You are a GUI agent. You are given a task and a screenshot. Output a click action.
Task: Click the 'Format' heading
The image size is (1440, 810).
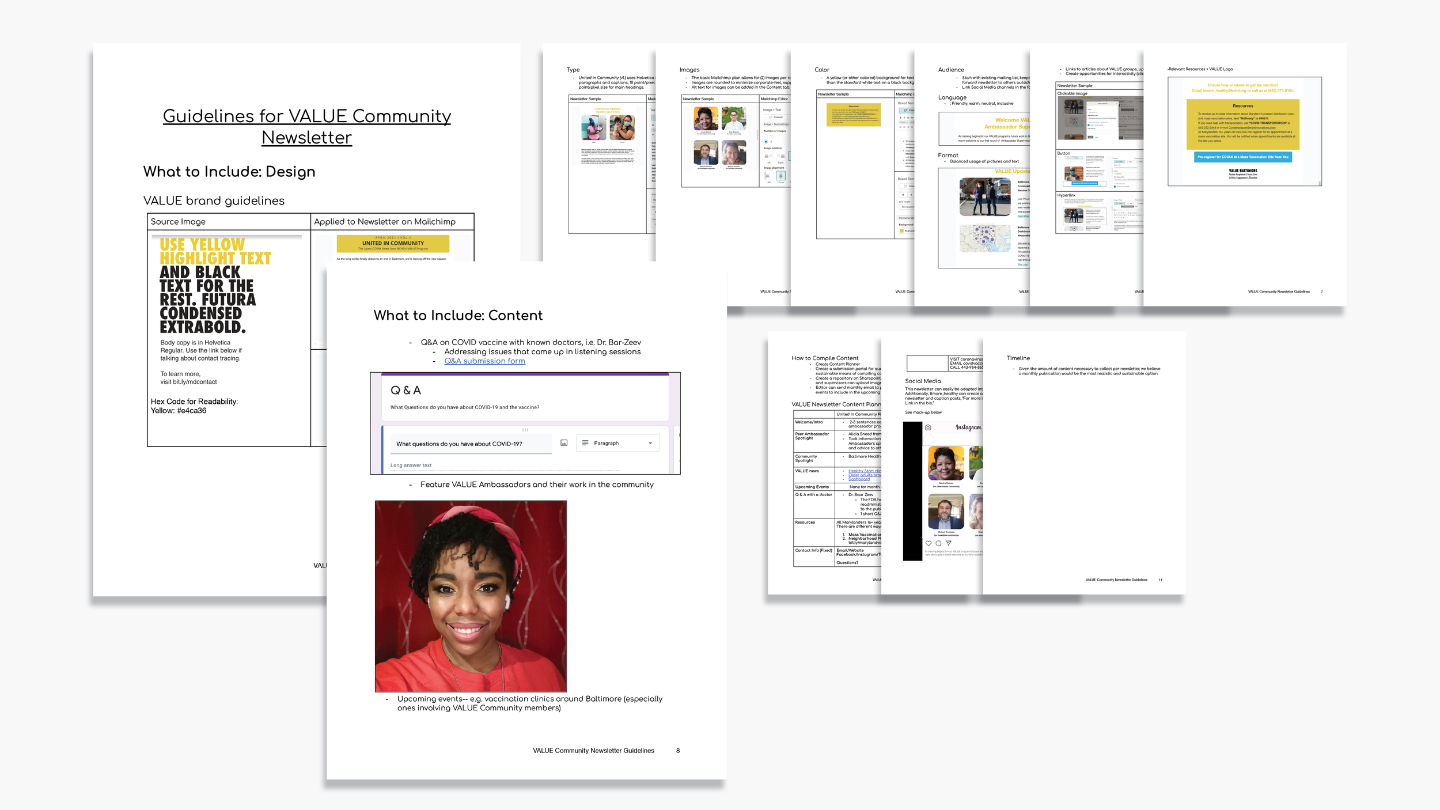pos(948,155)
